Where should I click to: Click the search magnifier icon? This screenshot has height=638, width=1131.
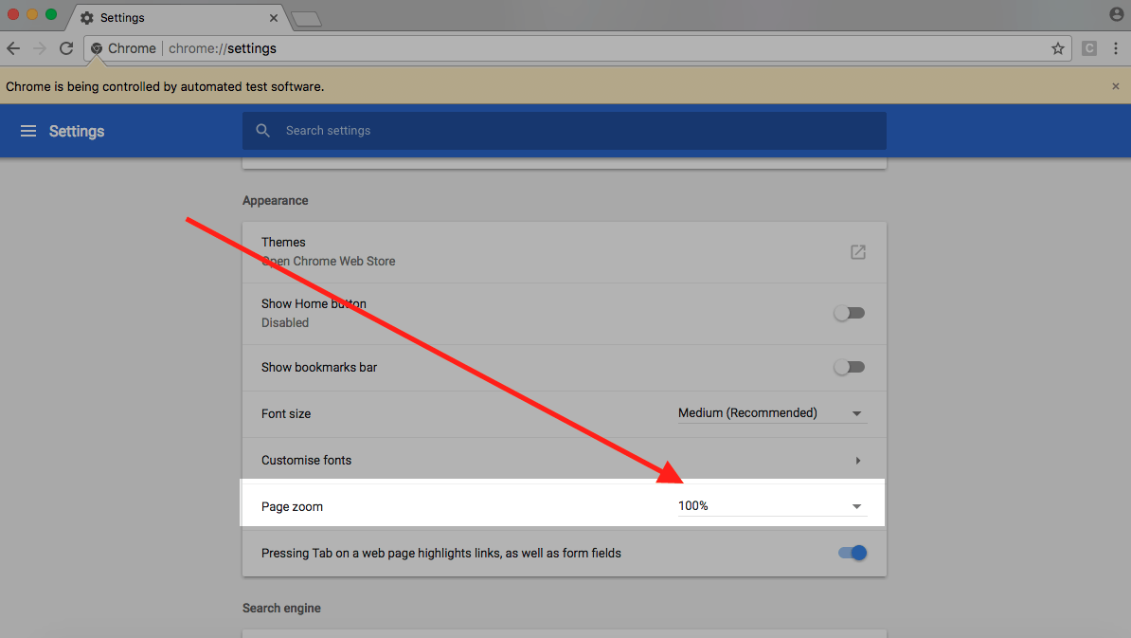[263, 131]
